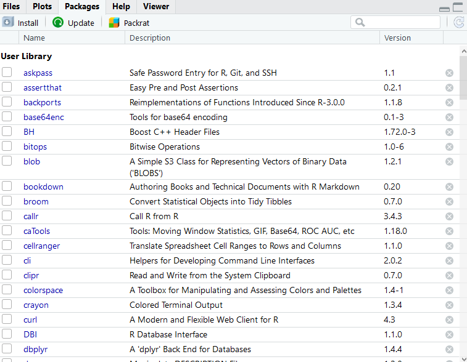This screenshot has width=467, height=362.
Task: Tick the checkbox beside BH package
Action: click(7, 132)
